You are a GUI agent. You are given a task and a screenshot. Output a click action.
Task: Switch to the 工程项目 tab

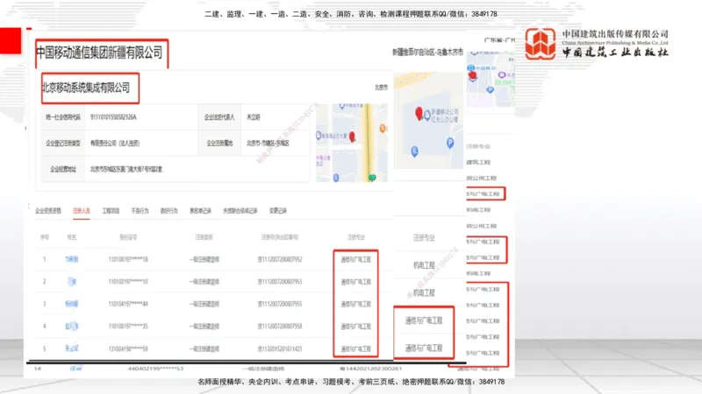[x=111, y=210]
